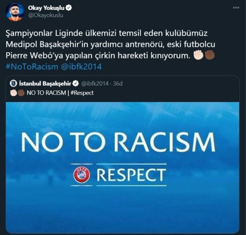Open the #NoToRacism hashtag
Image resolution: width=246 pixels, height=235 pixels.
click(x=32, y=67)
